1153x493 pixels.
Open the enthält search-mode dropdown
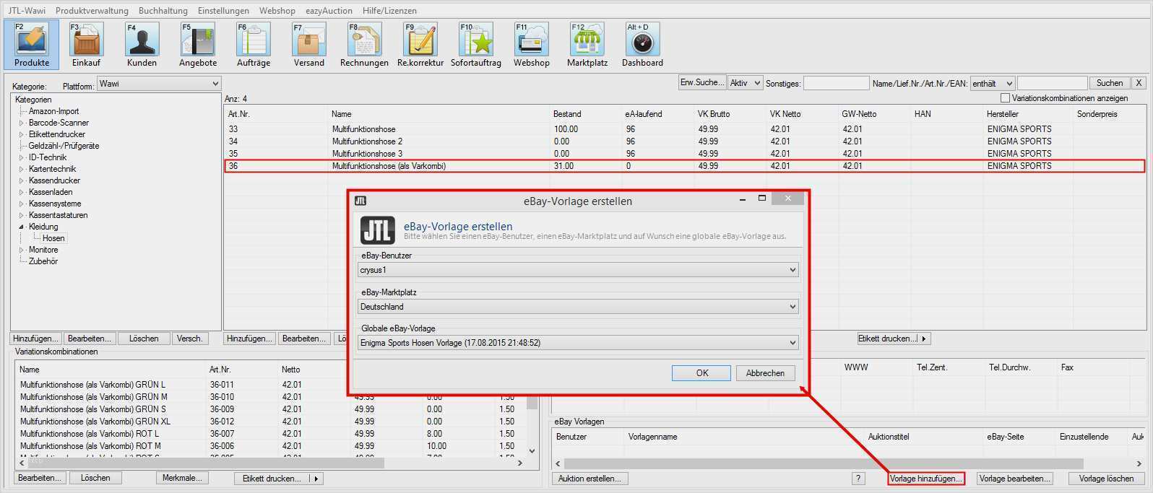pos(993,83)
